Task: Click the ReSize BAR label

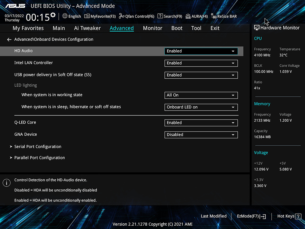Action: pyautogui.click(x=227, y=16)
